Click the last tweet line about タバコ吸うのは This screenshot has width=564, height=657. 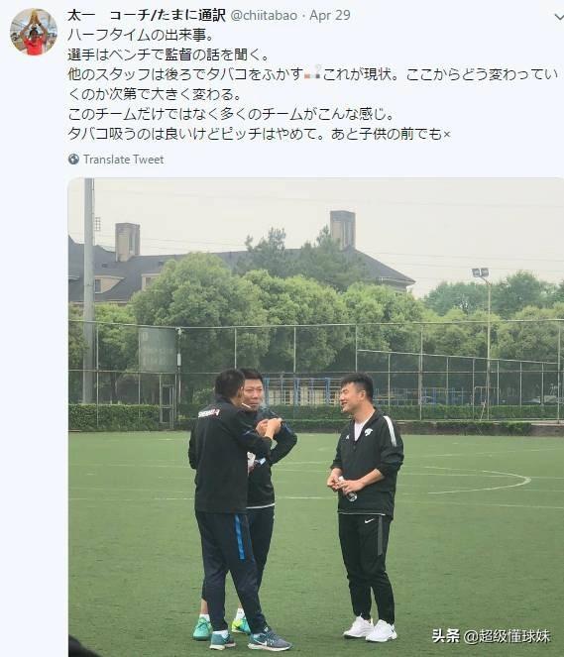click(x=259, y=134)
